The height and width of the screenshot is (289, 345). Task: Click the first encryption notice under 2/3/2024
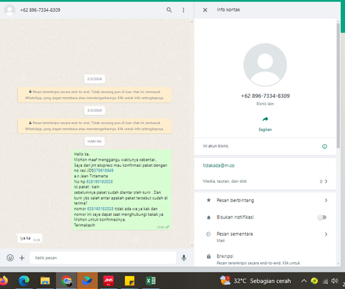click(x=95, y=94)
